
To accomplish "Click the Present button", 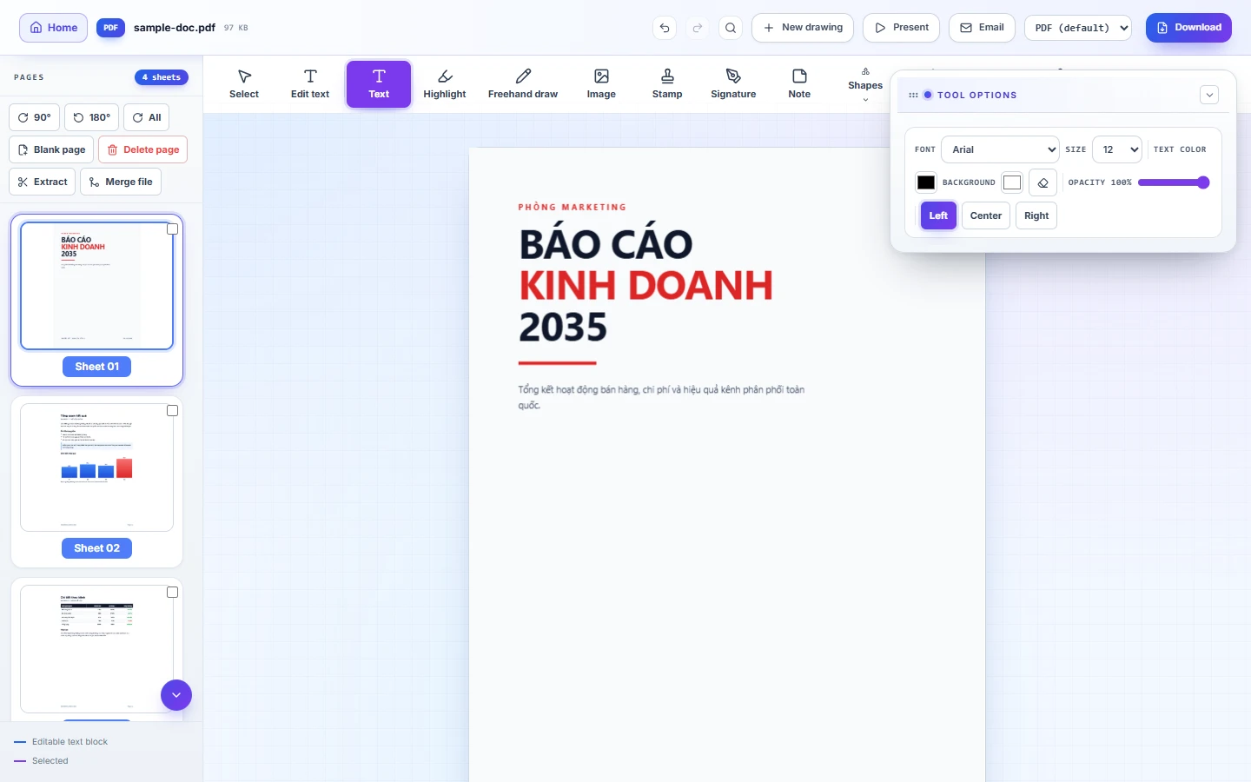I will click(x=901, y=28).
